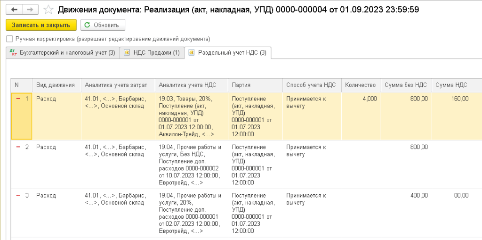The image size is (482, 240).
Task: Click Сумма без НДС column header
Action: pyautogui.click(x=406, y=85)
